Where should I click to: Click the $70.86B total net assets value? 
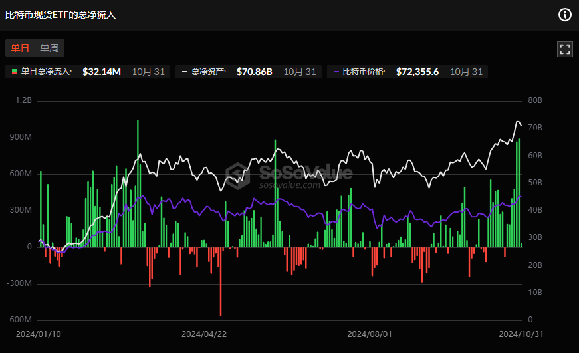(x=255, y=72)
